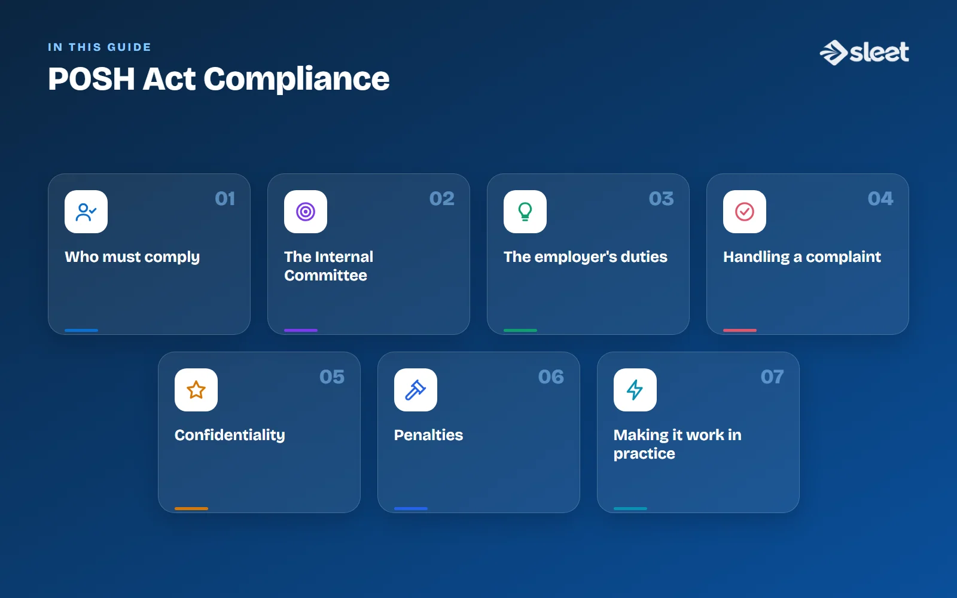957x598 pixels.
Task: Click the lightning bolt icon on card 07
Action: pyautogui.click(x=635, y=390)
